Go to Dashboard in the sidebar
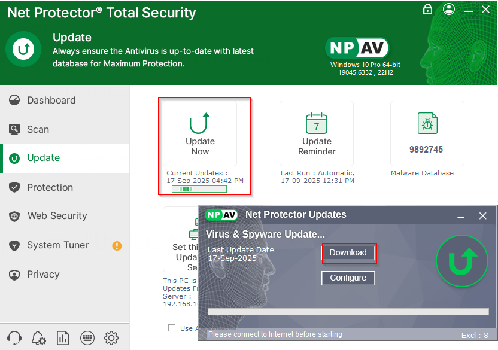This screenshot has height=350, width=498. [x=51, y=101]
